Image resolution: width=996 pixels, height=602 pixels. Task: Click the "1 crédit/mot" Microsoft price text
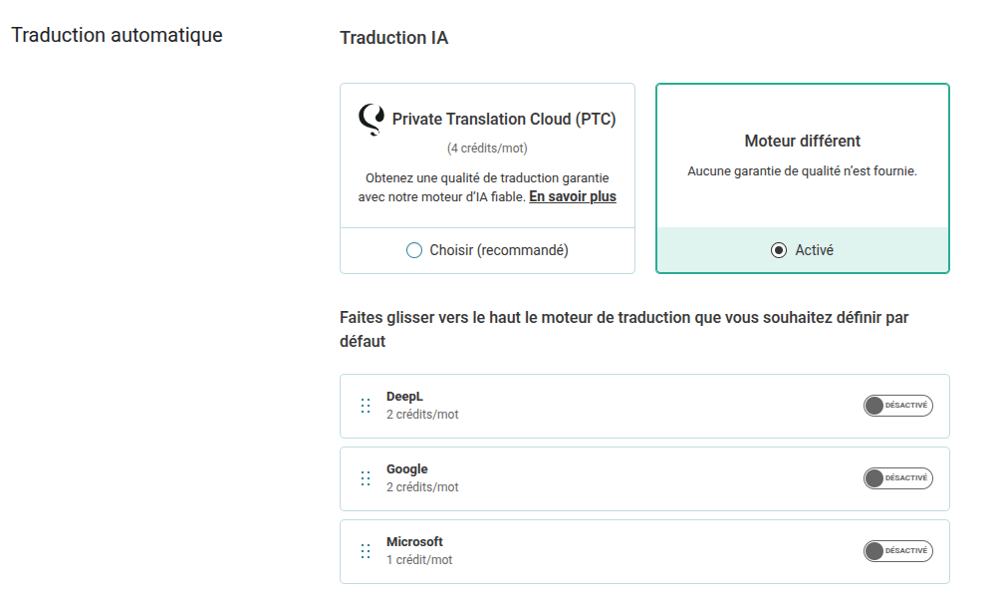419,560
